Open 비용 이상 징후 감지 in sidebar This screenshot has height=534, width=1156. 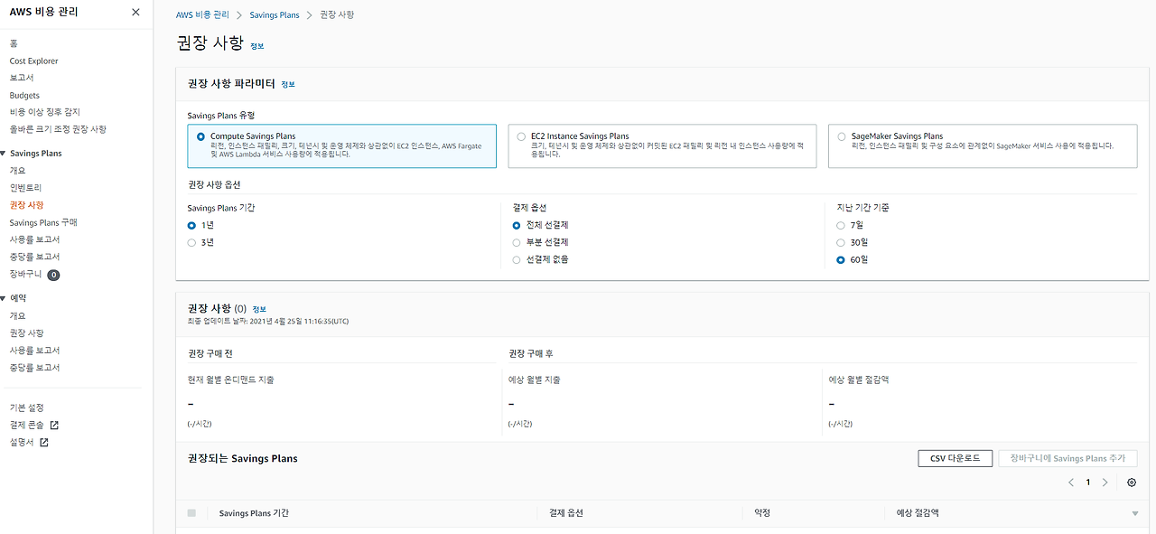[x=45, y=112]
